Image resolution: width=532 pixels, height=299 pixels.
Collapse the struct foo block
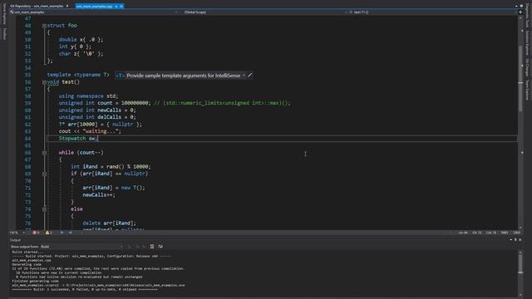[x=44, y=26]
